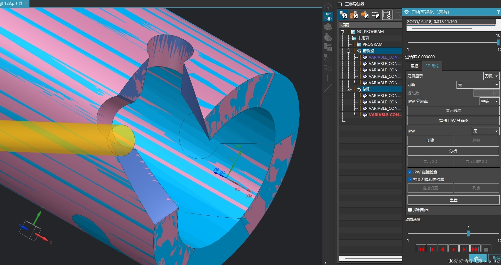Click the connected nodes icon in sidebar

[x=328, y=57]
